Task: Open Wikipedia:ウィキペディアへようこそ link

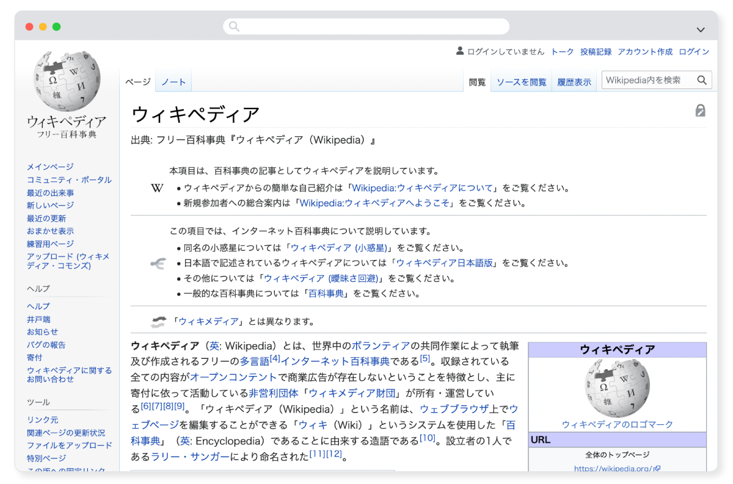Action: [374, 203]
